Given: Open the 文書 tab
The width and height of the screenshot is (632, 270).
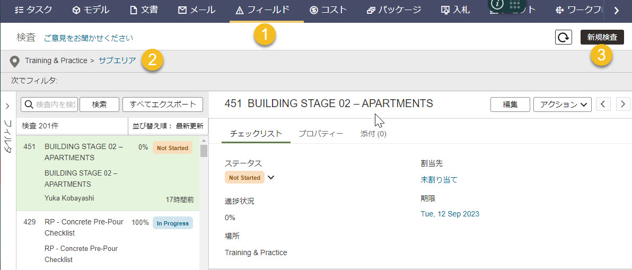Looking at the screenshot, I should pyautogui.click(x=144, y=10).
